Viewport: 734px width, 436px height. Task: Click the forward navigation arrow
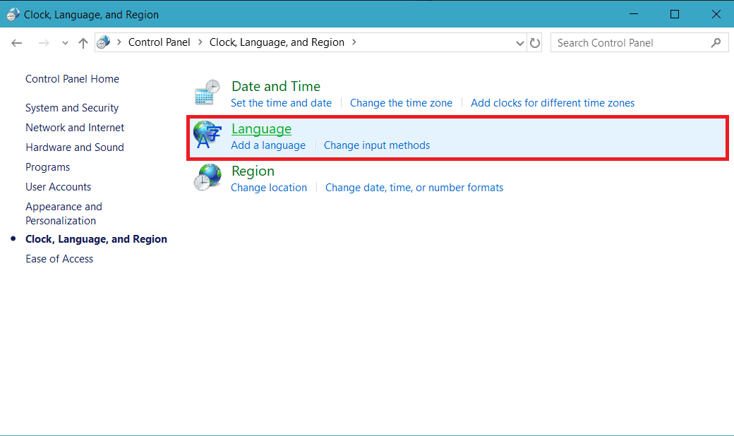pyautogui.click(x=43, y=42)
